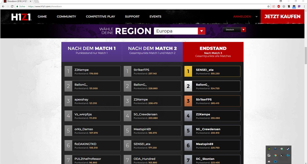The width and height of the screenshot is (307, 164).
Task: Open the COMMUNITY menu
Action: coord(66,17)
